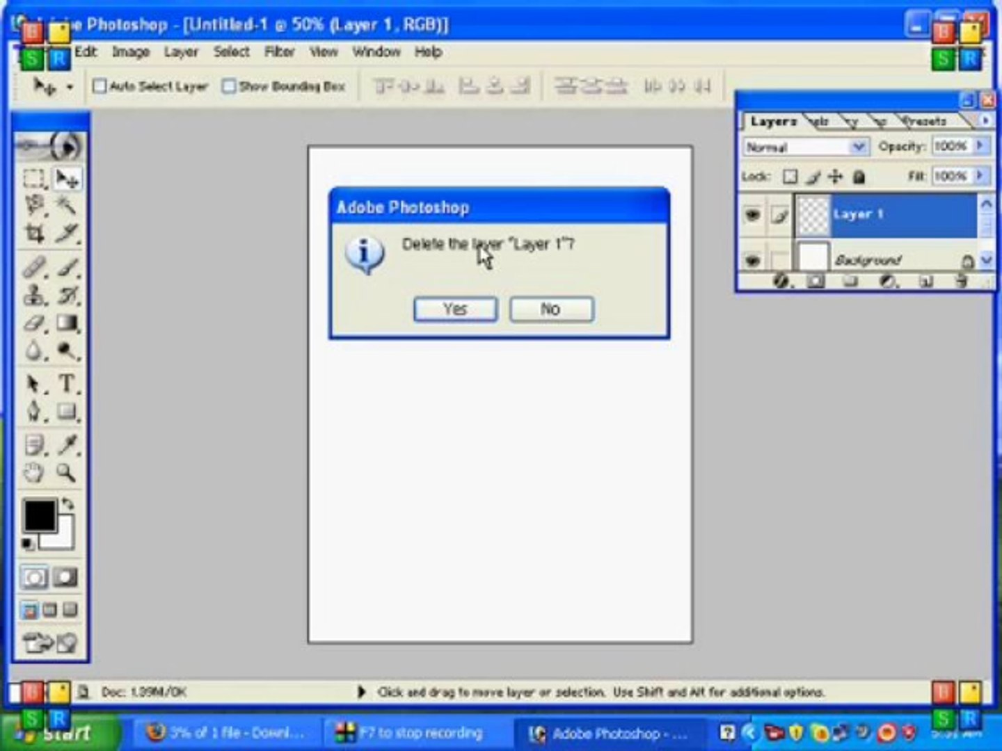This screenshot has width=1002, height=751.
Task: Select the Crop tool
Action: tap(34, 233)
